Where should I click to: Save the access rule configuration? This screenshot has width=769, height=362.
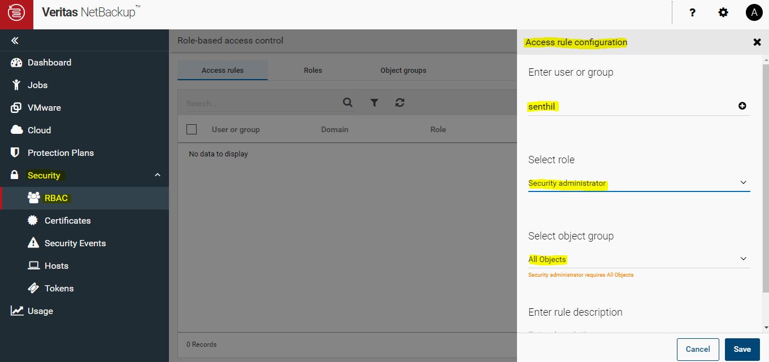(742, 349)
